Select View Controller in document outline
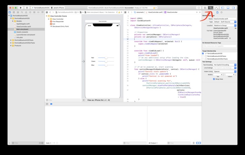 tap(58, 19)
